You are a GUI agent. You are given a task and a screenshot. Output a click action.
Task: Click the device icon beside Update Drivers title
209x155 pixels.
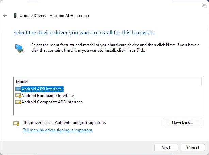pyautogui.click(x=15, y=16)
